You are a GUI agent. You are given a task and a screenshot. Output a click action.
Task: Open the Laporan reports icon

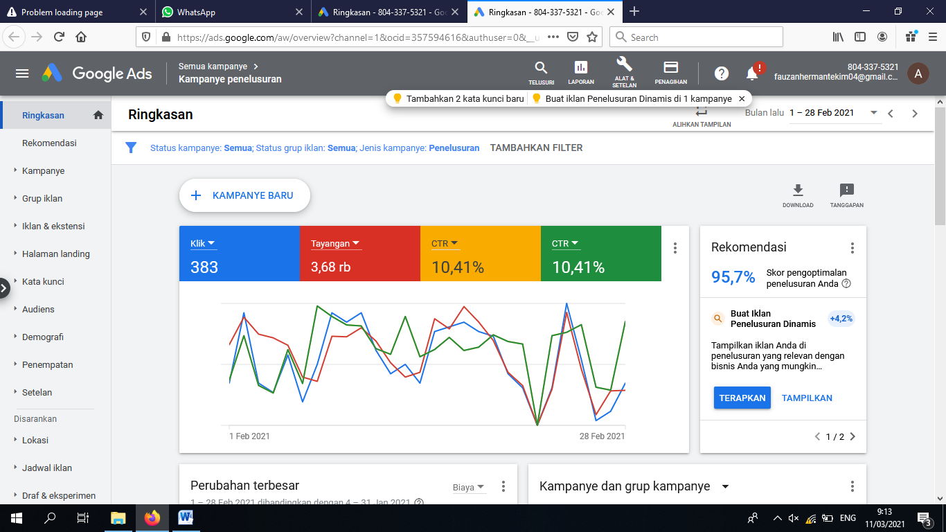coord(581,73)
